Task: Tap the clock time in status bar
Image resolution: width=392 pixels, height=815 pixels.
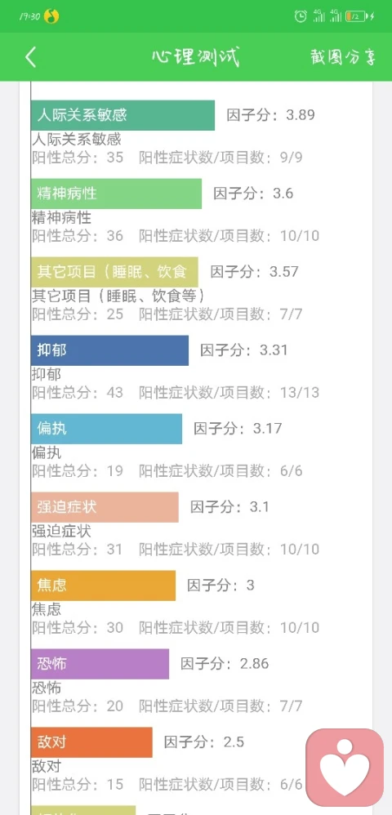Action: (29, 16)
